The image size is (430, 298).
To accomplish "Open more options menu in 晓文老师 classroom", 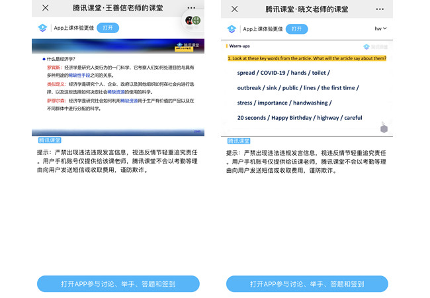I will point(380,9).
